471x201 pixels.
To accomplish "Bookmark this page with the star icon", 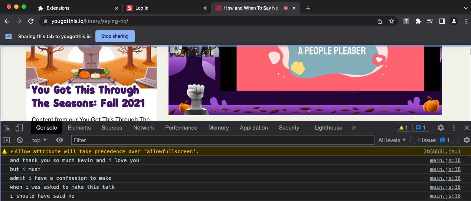I will 391,21.
